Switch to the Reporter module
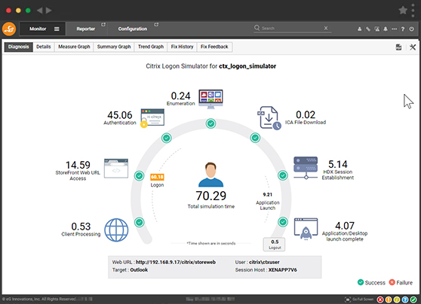This screenshot has height=304, width=421. [86, 29]
